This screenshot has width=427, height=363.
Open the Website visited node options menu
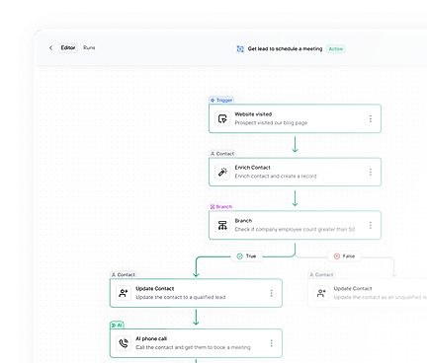(371, 118)
